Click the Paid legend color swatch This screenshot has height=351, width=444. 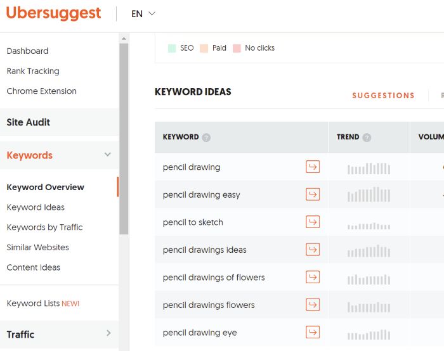pyautogui.click(x=204, y=48)
